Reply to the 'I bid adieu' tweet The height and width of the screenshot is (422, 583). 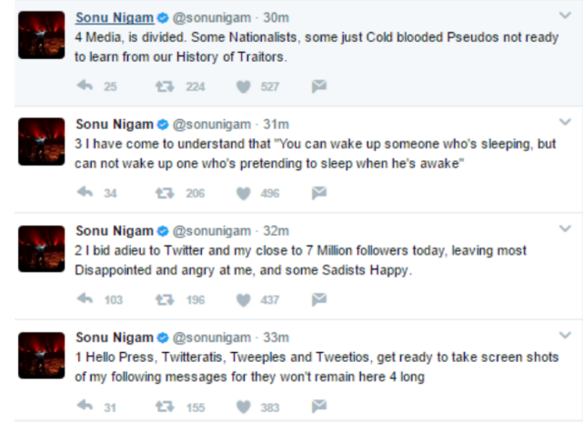click(x=85, y=299)
